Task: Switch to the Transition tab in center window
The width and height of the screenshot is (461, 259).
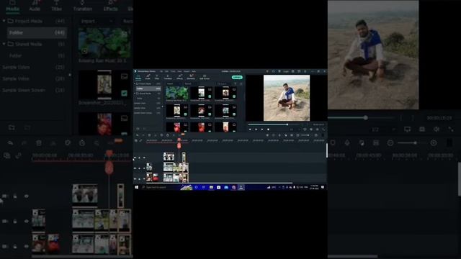Action: (168, 77)
